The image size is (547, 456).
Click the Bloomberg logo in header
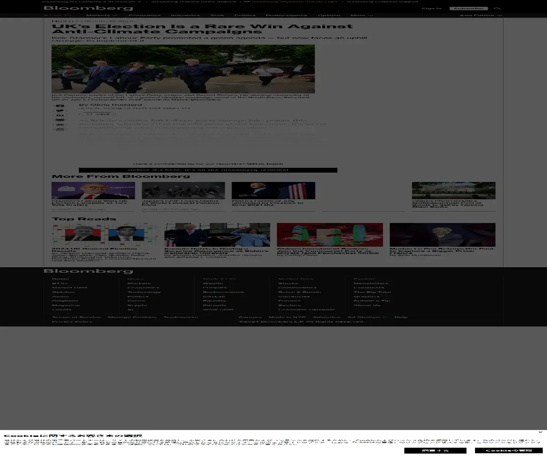88,8
